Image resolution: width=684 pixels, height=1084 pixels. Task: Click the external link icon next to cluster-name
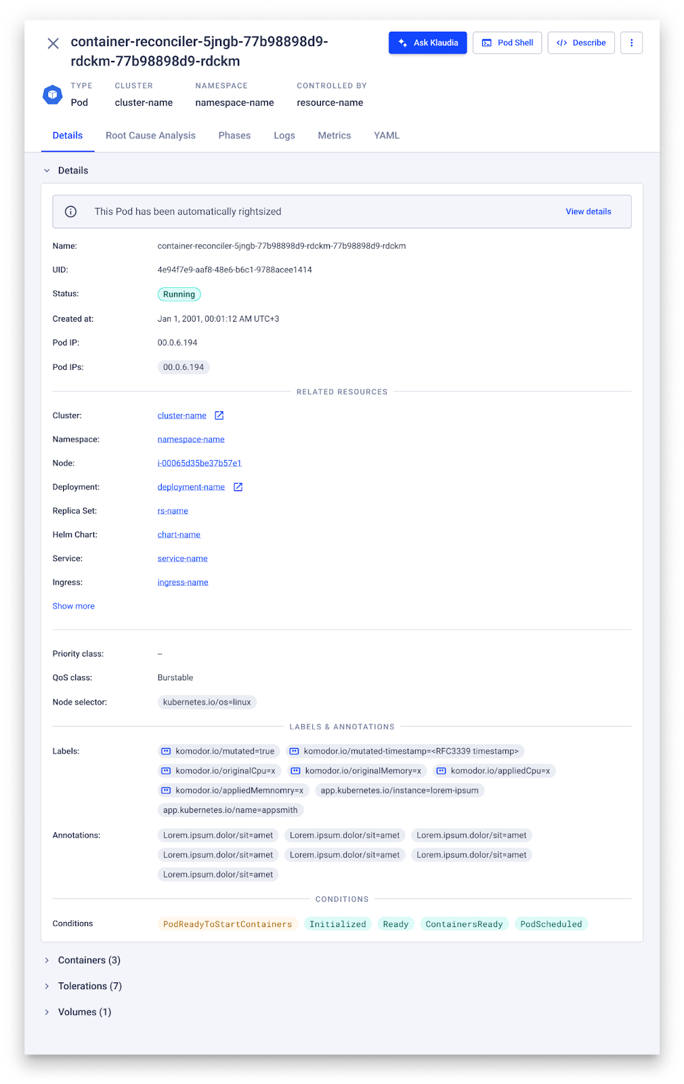point(219,415)
